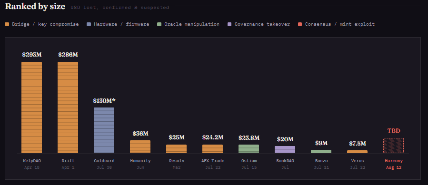Viewport: 428px width, 185px height.
Task: Click the blue Hardware / firmware legend swatch
Action: click(89, 24)
